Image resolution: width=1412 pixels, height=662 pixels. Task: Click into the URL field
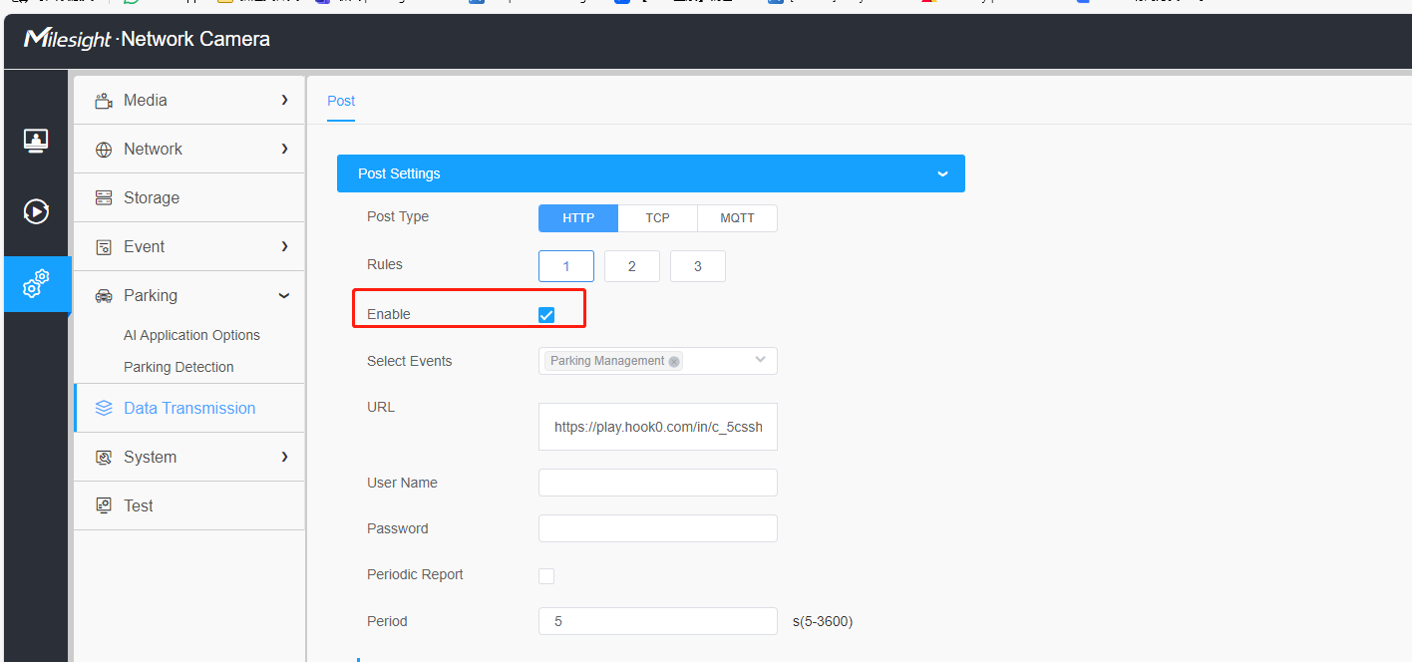pos(658,427)
